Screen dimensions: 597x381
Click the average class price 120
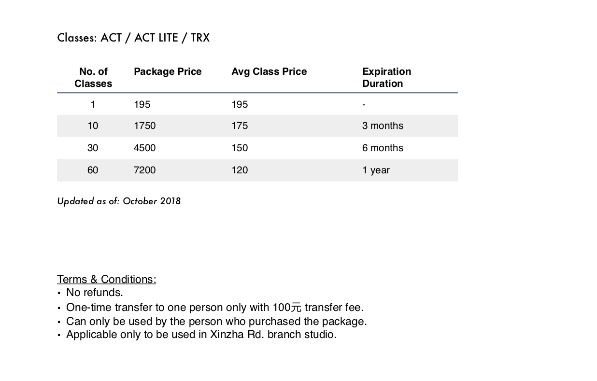[240, 170]
